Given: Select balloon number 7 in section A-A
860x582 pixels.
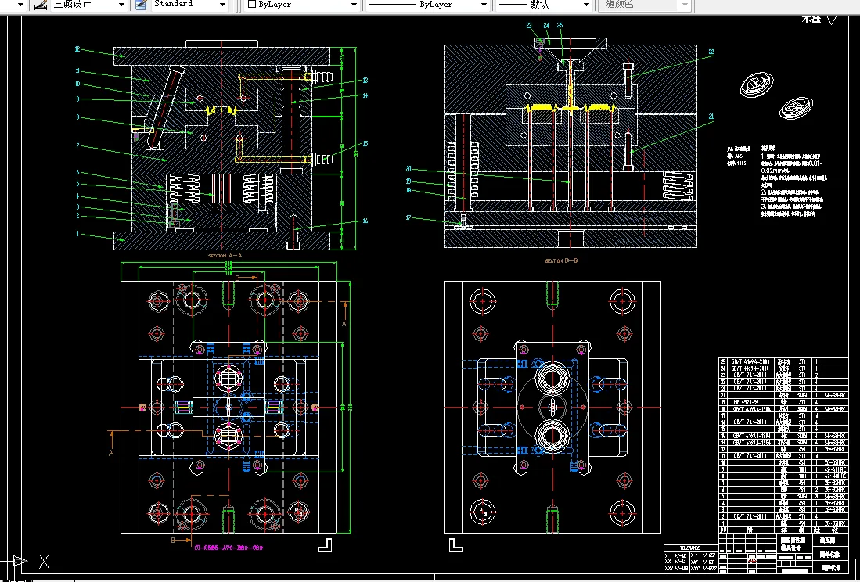Looking at the screenshot, I should [x=78, y=145].
